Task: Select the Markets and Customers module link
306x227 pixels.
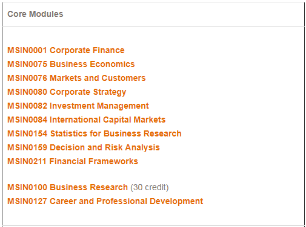Action: point(76,78)
